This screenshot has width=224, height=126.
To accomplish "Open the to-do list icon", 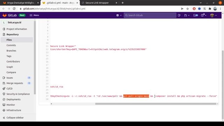I will coord(196,15).
